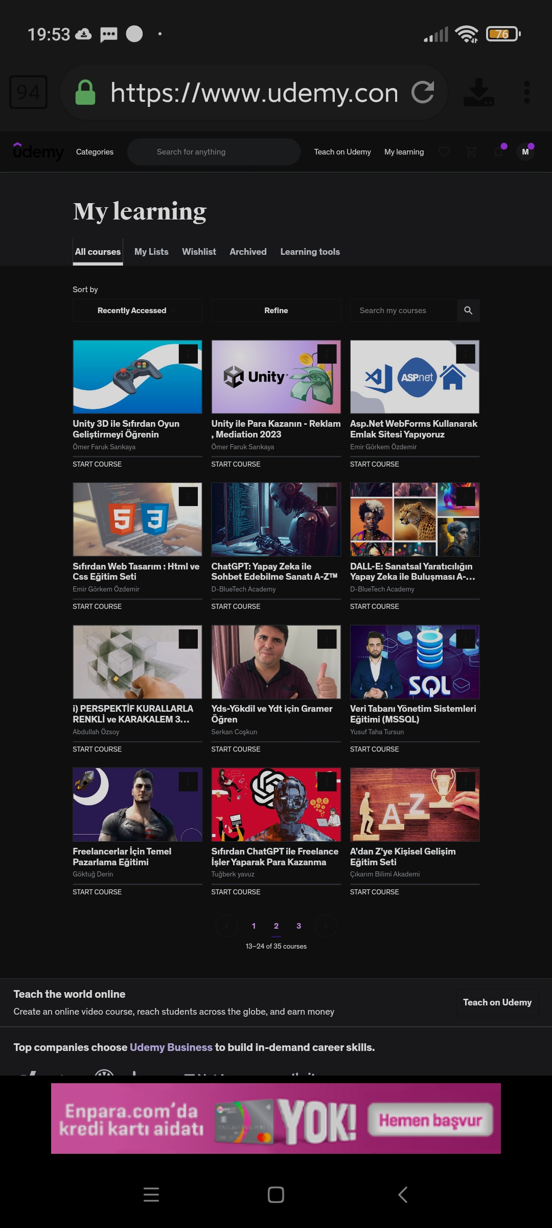Switch to Wishlist tab

[x=199, y=252]
